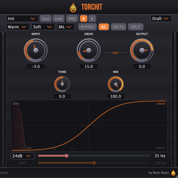178x178 pixels.
Task: Randomize settings with the RND button
Action: click(x=72, y=18)
